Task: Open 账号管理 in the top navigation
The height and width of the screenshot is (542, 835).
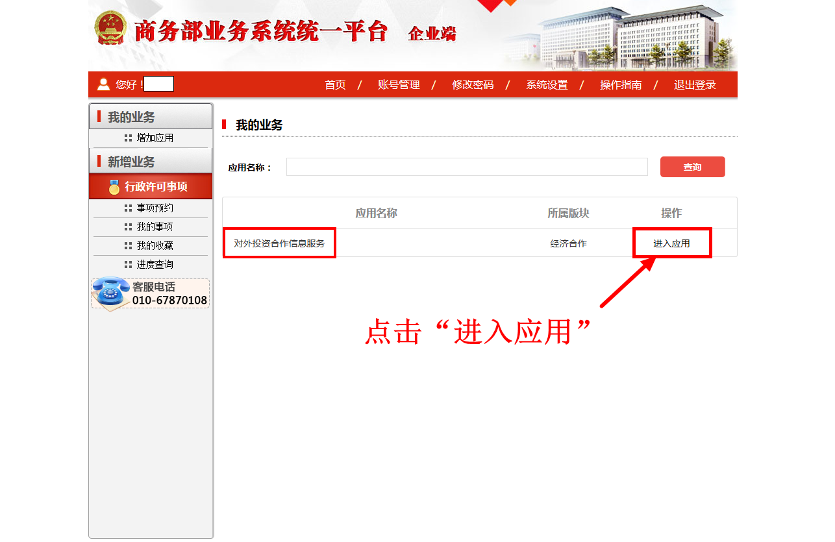Action: coord(399,85)
